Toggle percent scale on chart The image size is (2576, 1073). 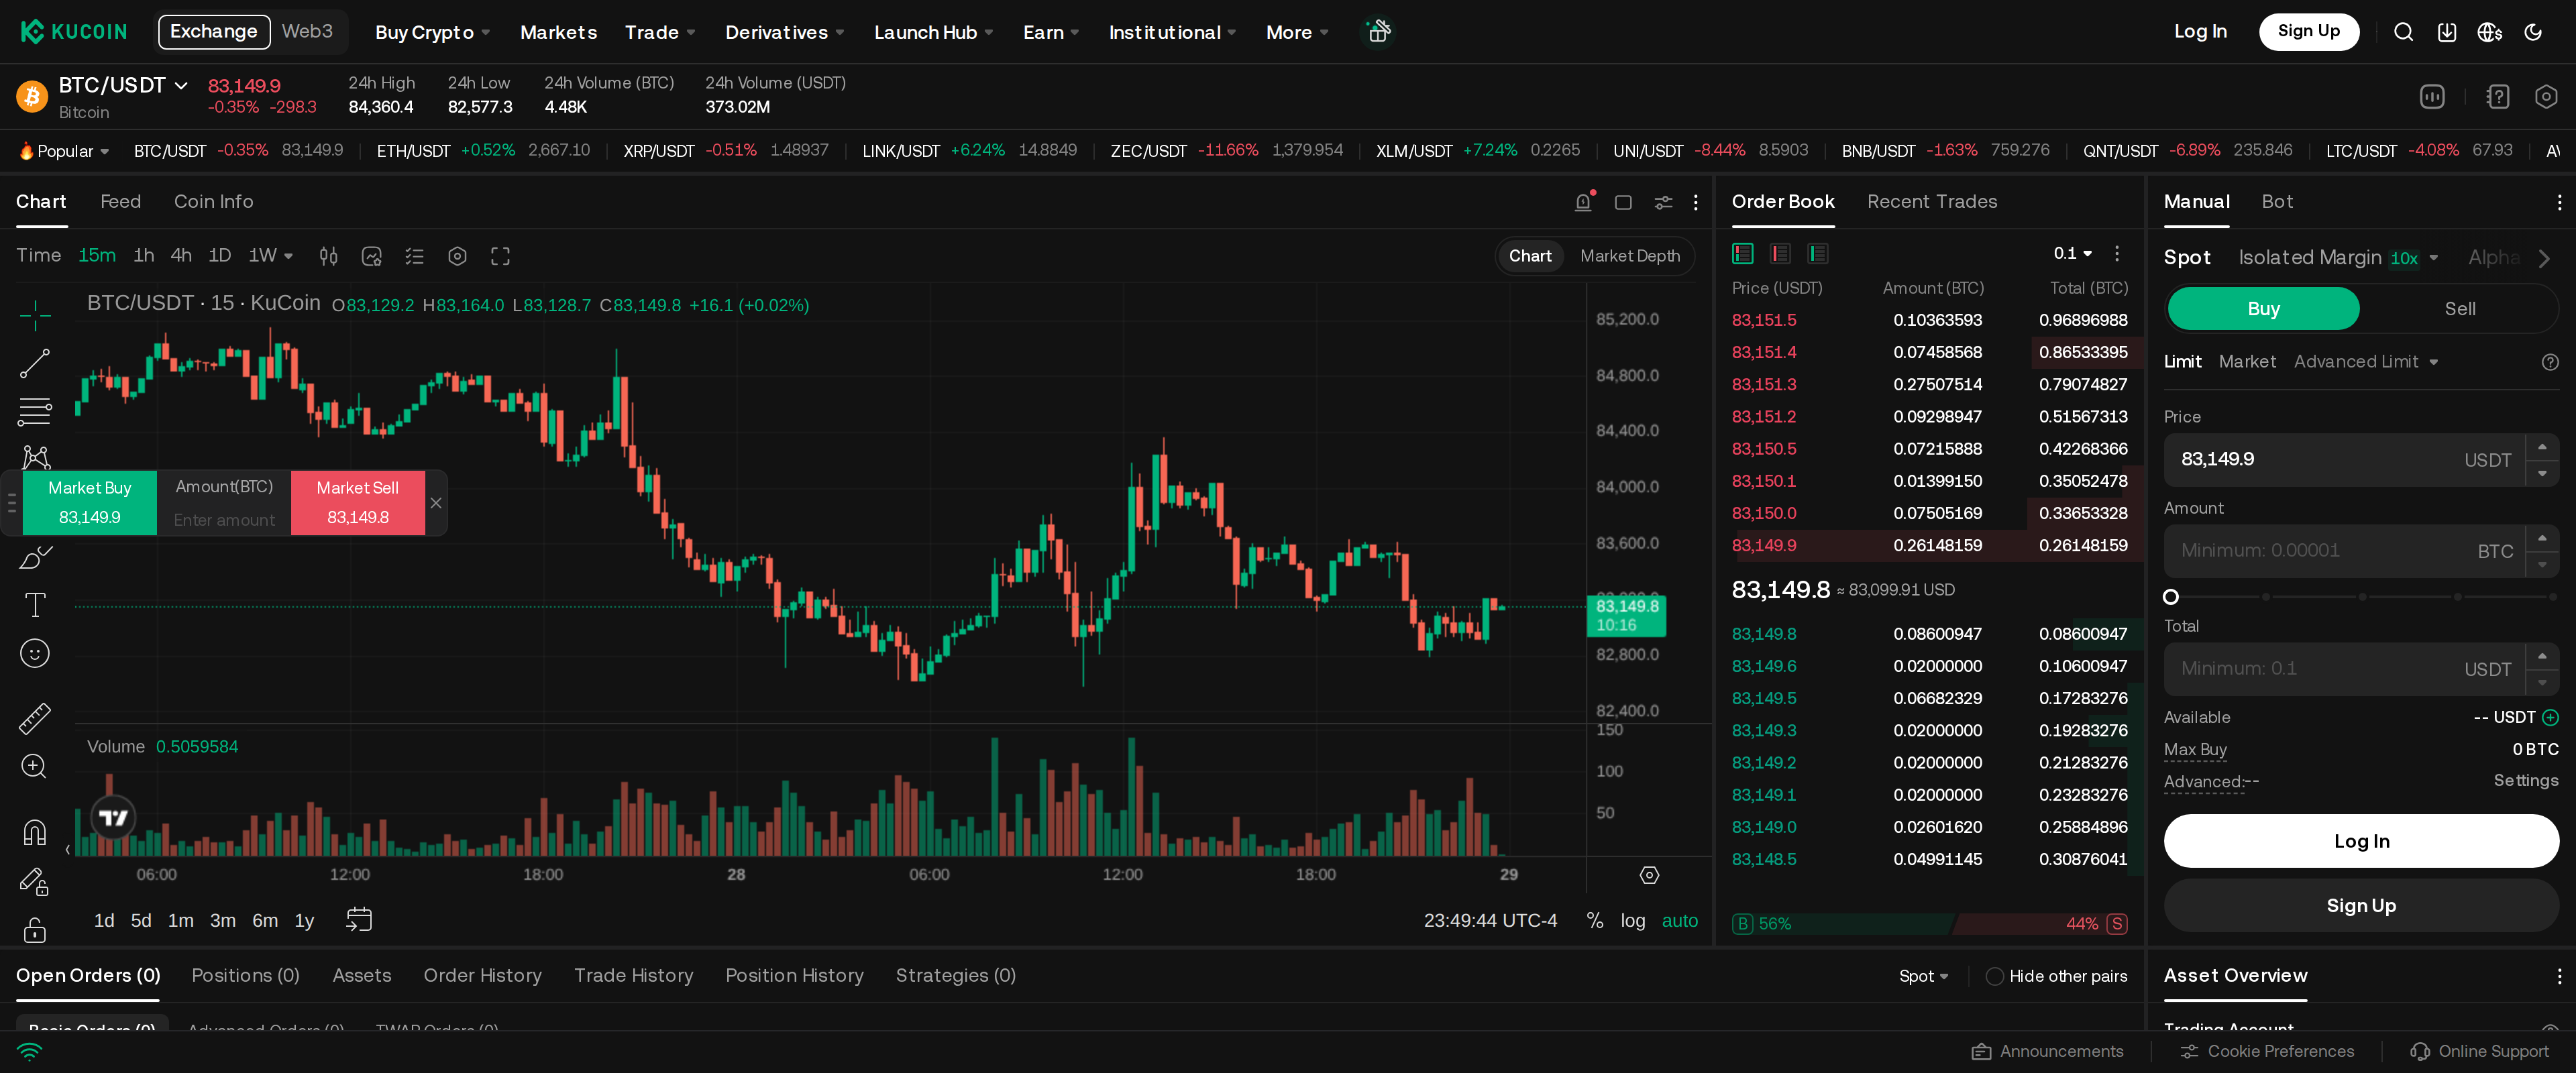coord(1594,920)
